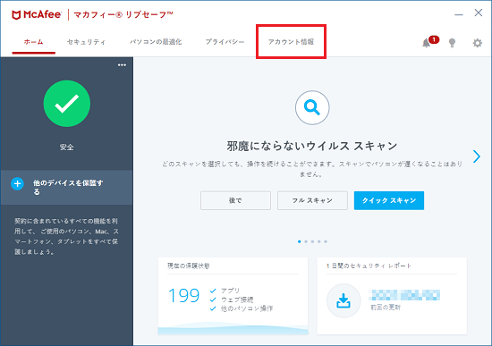Open the settings gear icon

coord(478,43)
